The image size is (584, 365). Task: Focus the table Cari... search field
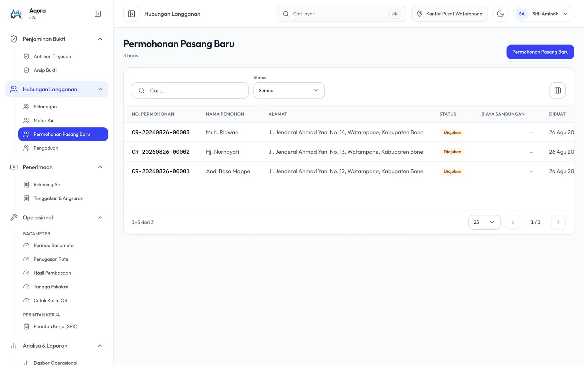point(190,90)
